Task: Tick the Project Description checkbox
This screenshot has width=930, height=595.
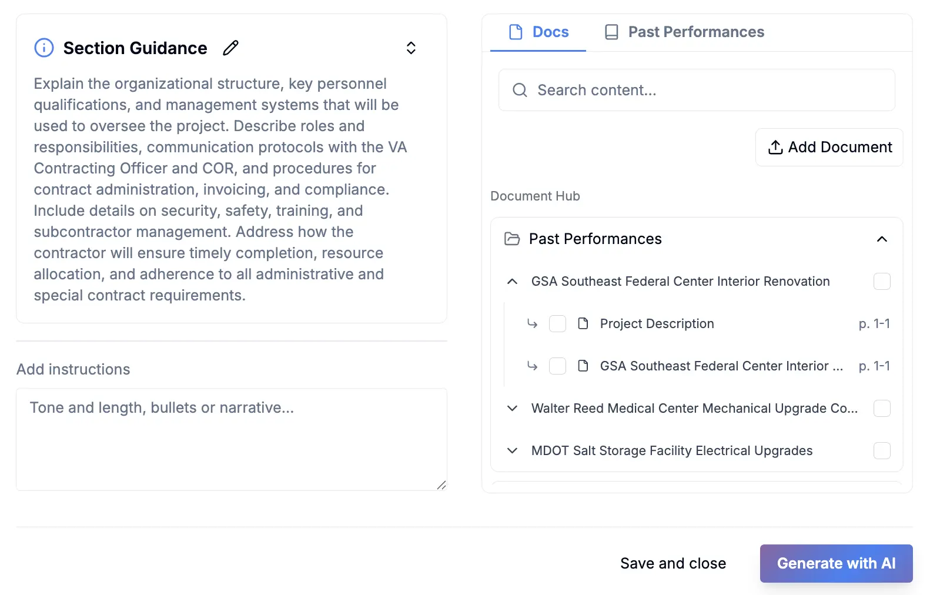Action: [x=557, y=324]
